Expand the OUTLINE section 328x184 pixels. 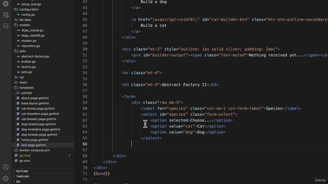22,171
